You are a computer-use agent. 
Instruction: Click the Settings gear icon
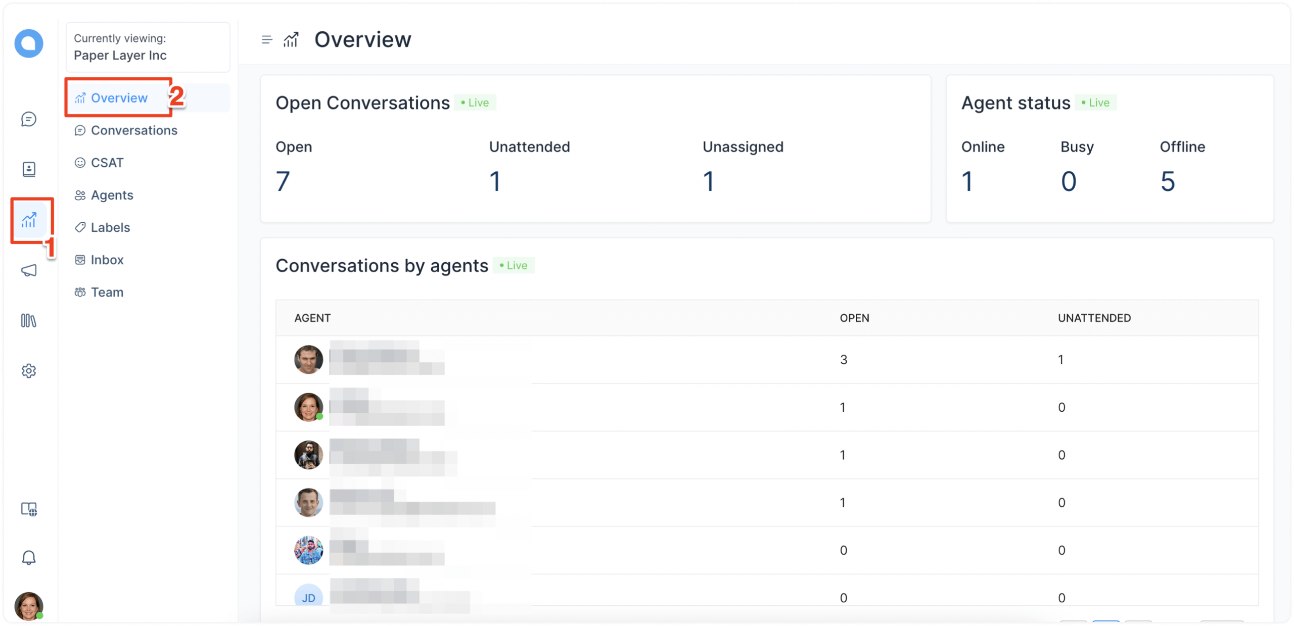[x=30, y=371]
